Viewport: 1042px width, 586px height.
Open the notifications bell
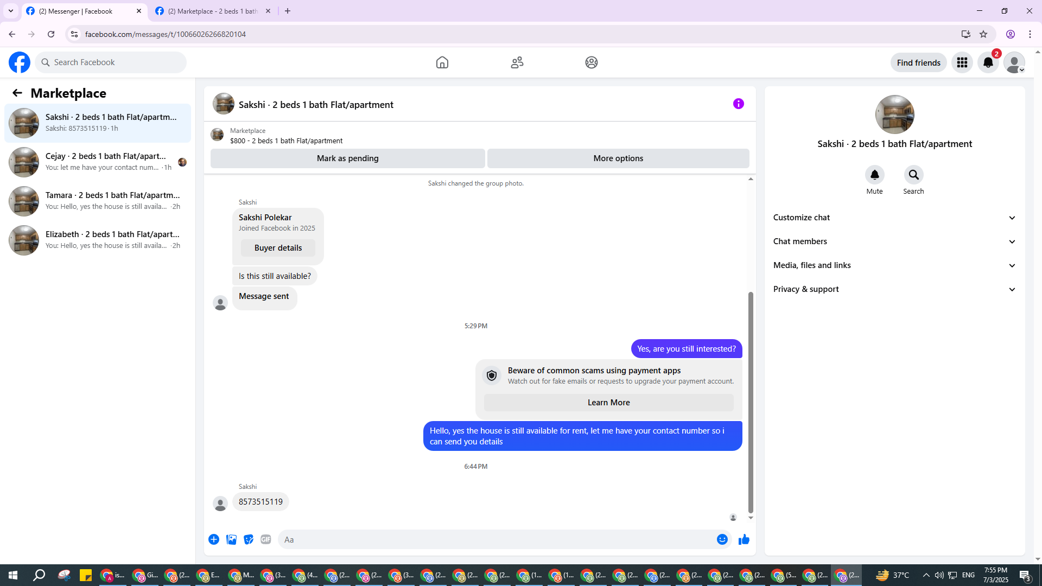tap(988, 62)
